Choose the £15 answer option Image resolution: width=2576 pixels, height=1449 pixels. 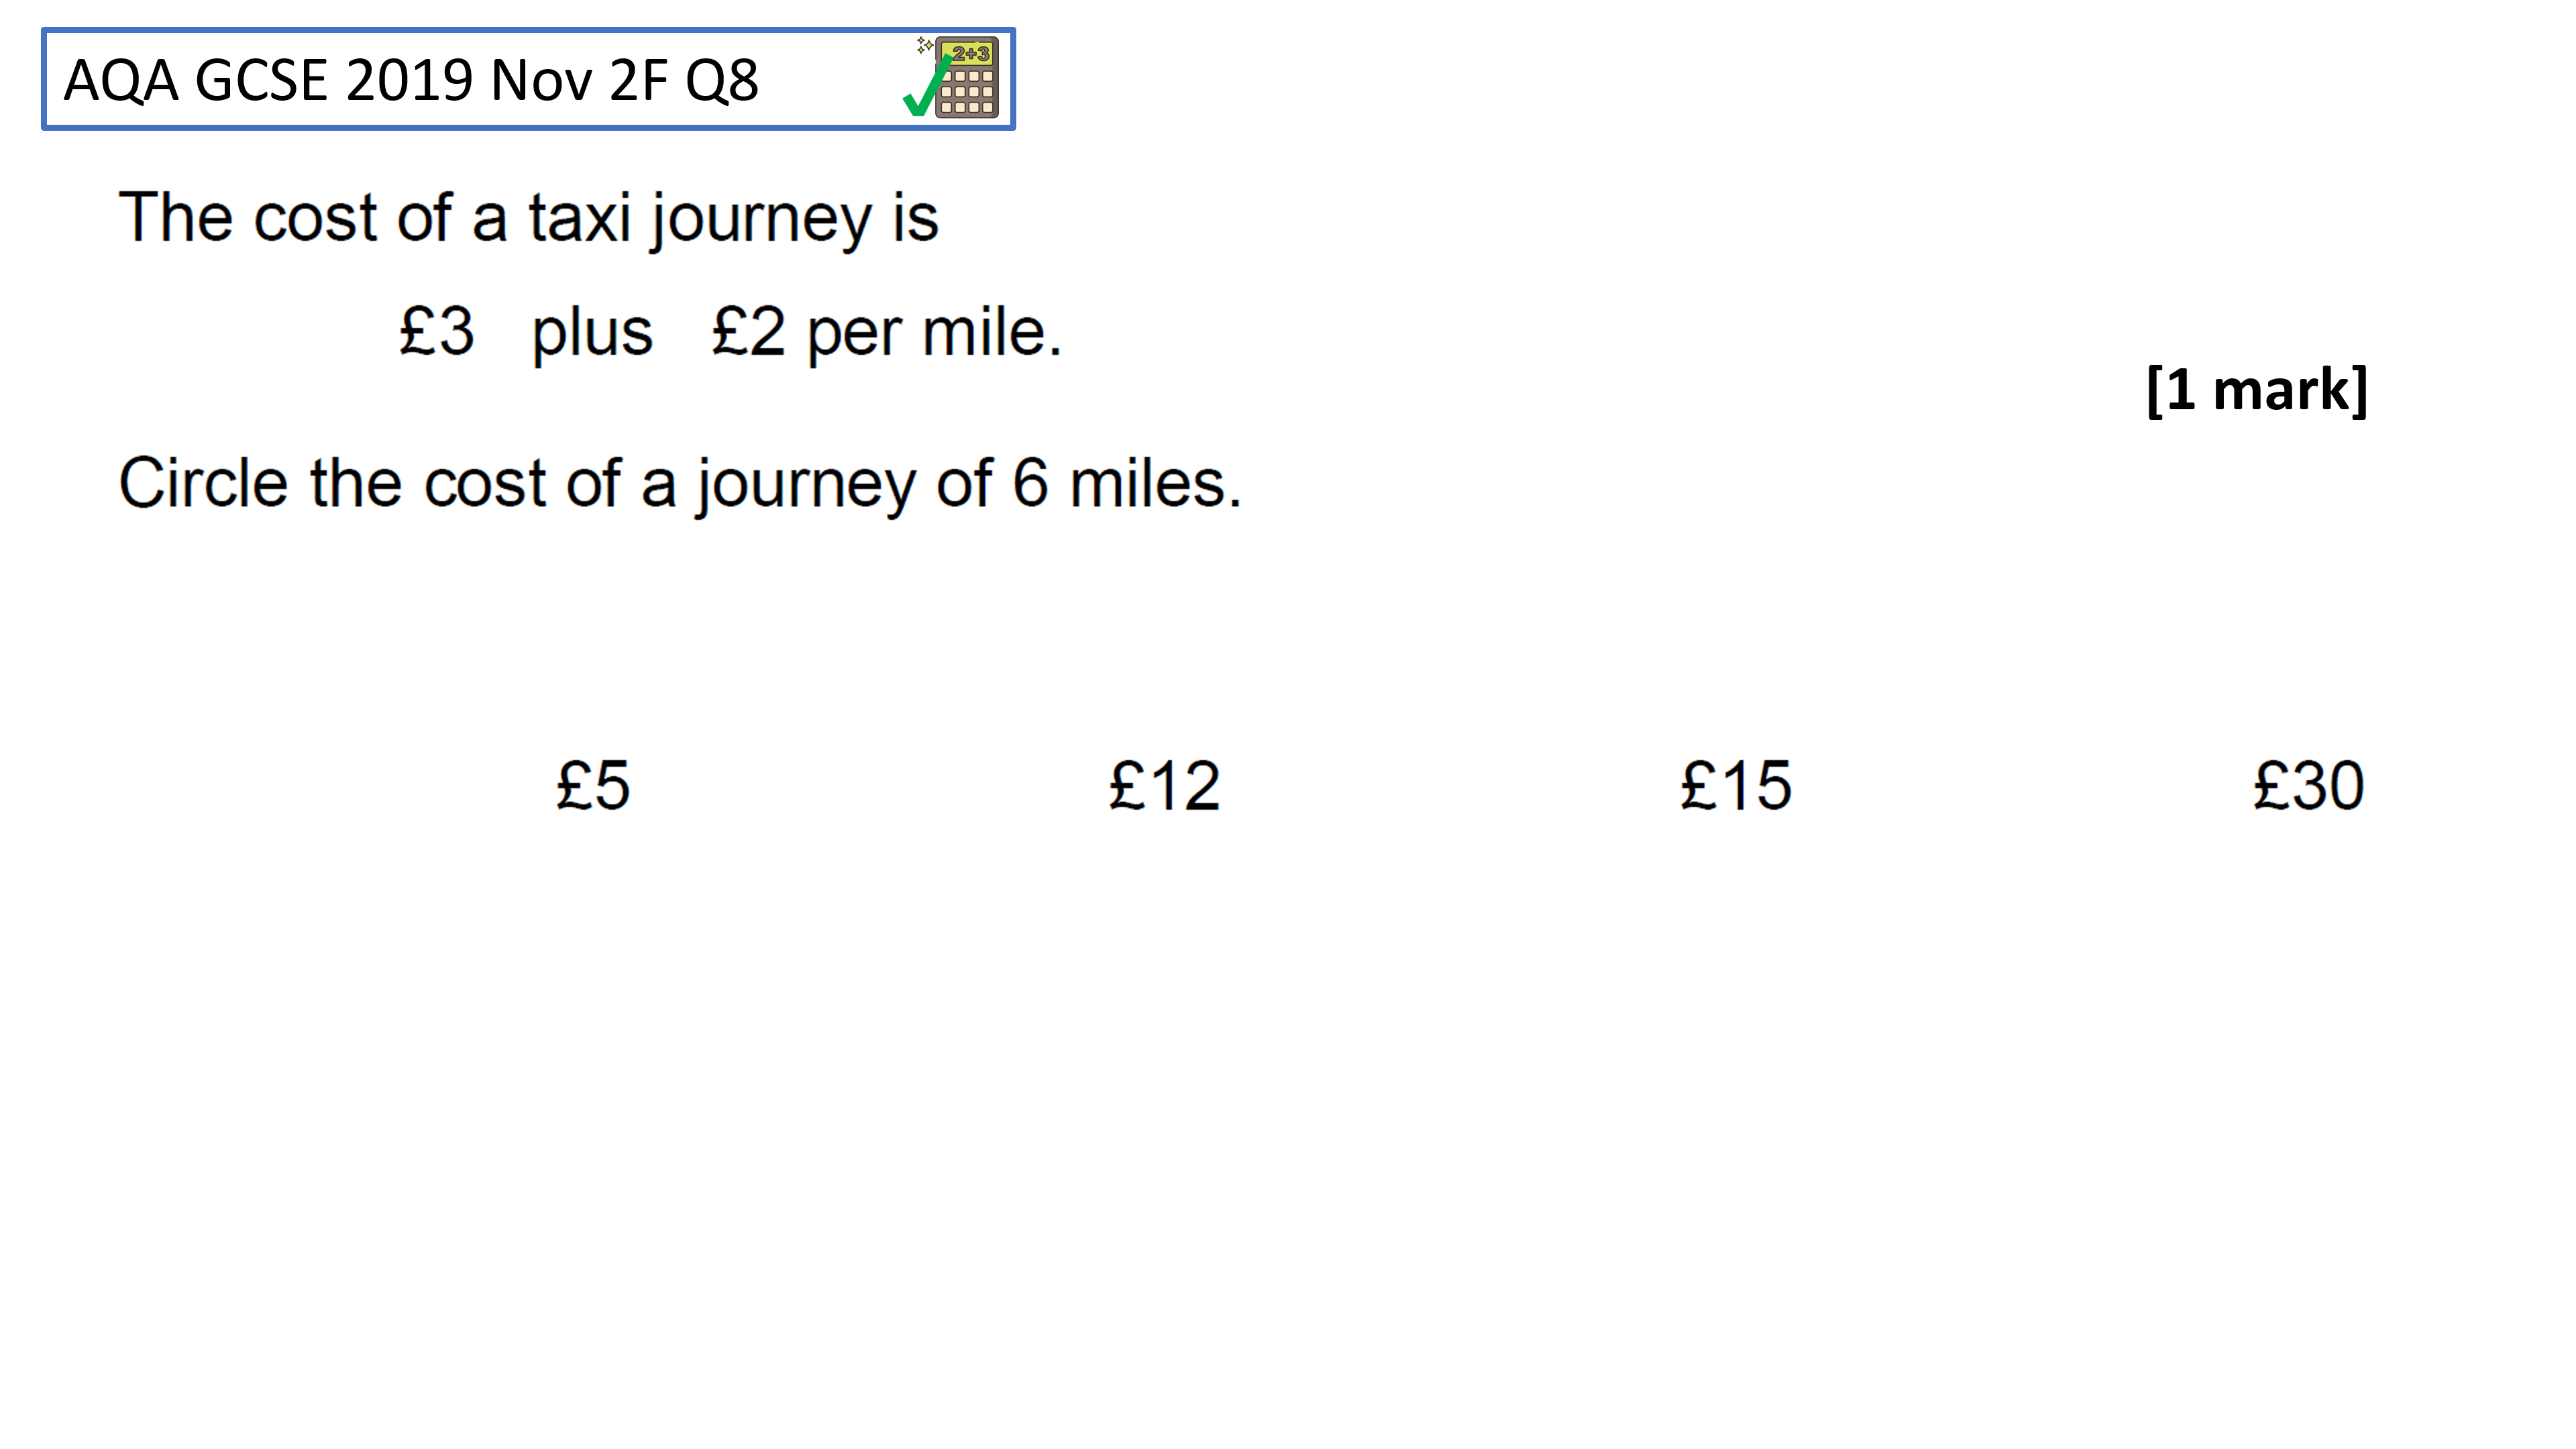coord(1736,786)
